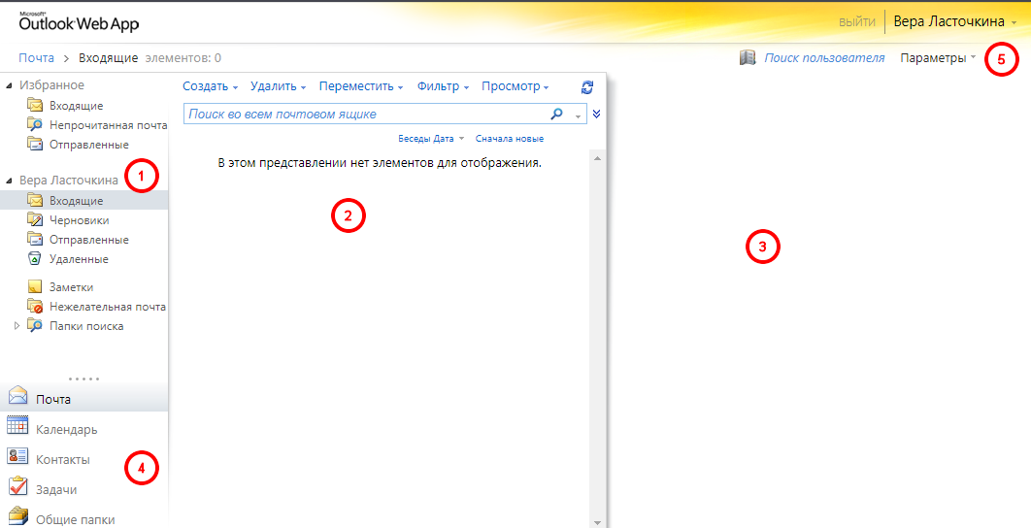The width and height of the screenshot is (1031, 528).
Task: Click the mailbox search input field
Action: (x=364, y=114)
